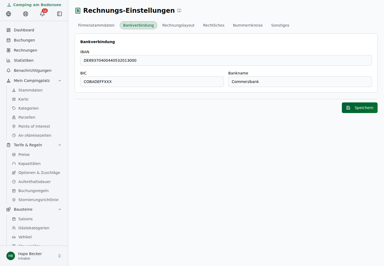Click the Parzellen icon

click(14, 117)
